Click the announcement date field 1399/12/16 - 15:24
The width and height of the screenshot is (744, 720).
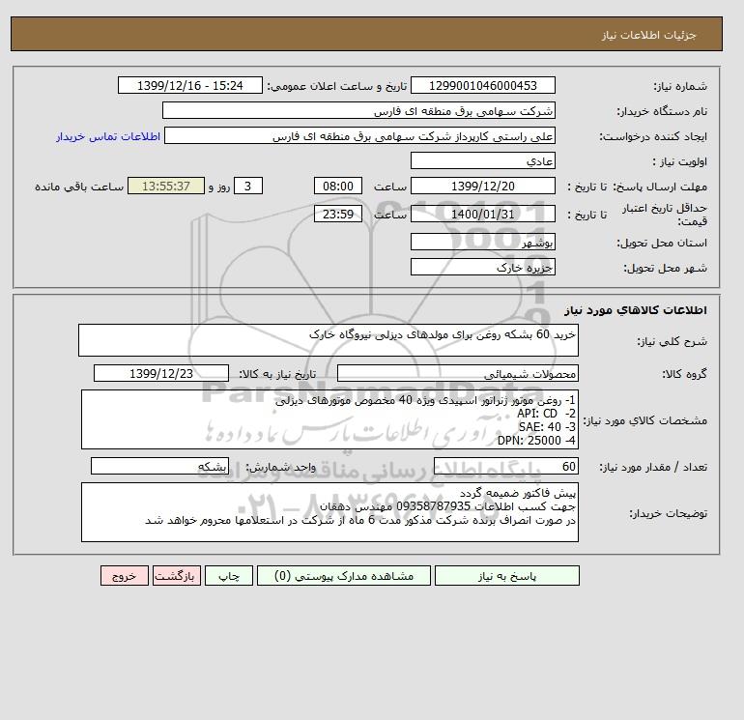pyautogui.click(x=189, y=85)
